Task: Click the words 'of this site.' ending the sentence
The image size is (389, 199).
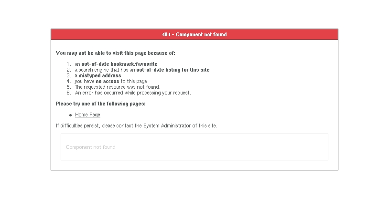Action: (x=205, y=126)
